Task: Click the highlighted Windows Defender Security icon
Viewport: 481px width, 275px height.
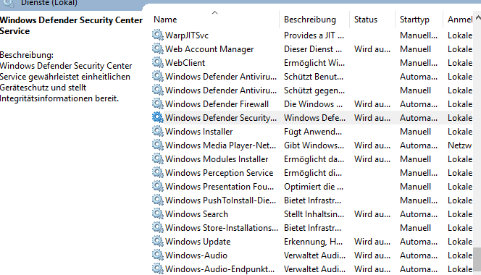Action: (158, 117)
